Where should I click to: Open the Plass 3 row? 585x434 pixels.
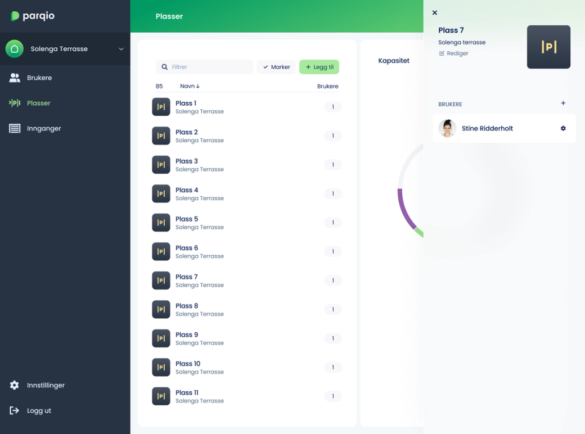247,165
